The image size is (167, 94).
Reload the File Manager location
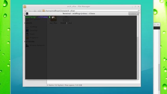(139, 11)
